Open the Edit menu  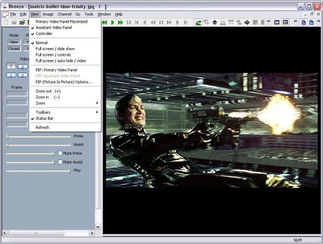coord(23,14)
